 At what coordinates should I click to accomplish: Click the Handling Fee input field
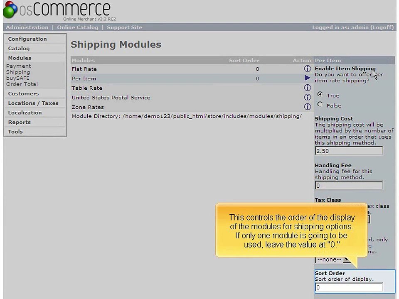pos(349,185)
